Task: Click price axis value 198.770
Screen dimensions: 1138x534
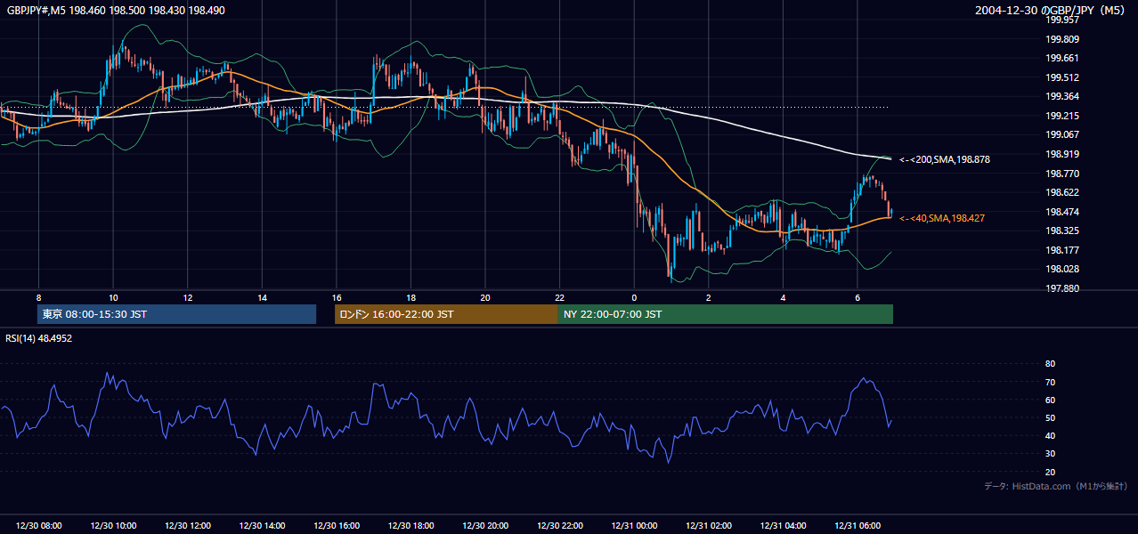Action: tap(1062, 174)
